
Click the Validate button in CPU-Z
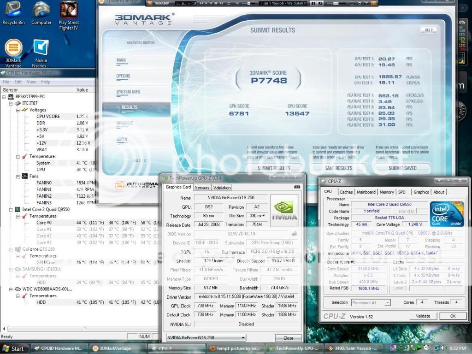pos(423,316)
